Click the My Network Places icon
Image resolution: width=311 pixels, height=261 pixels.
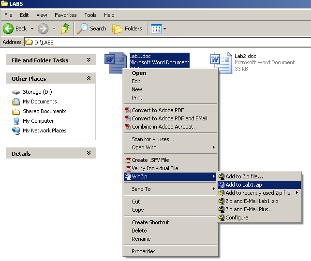click(16, 131)
